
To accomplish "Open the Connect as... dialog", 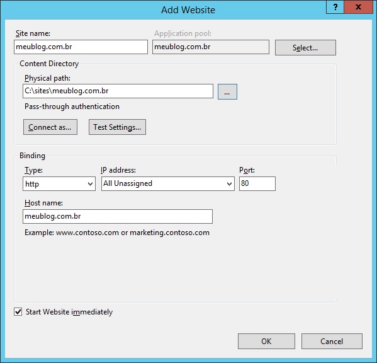I will tap(50, 127).
